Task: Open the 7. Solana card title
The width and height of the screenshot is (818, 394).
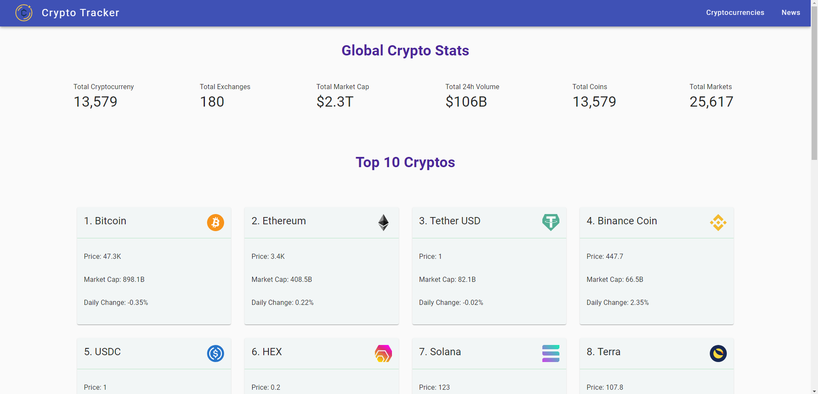Action: click(x=440, y=352)
